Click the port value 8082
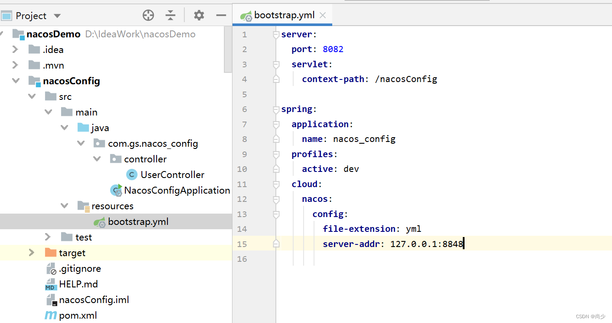612x323 pixels. [333, 49]
